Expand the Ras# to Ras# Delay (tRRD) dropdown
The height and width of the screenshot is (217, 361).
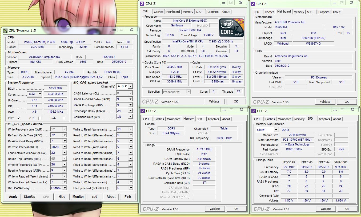(x=65, y=141)
